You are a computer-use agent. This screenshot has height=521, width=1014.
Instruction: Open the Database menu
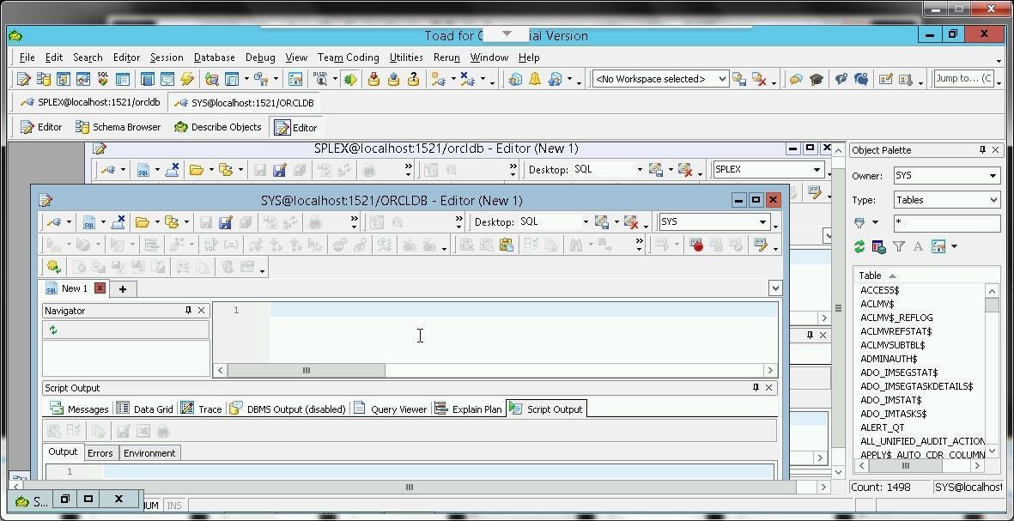[x=214, y=58]
